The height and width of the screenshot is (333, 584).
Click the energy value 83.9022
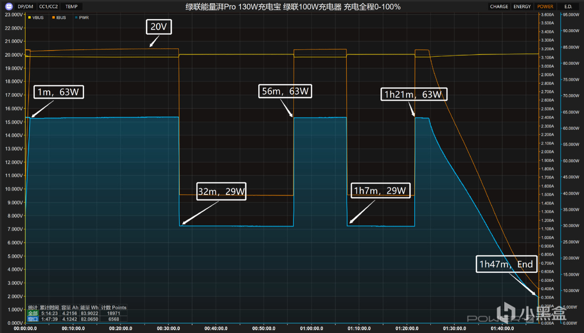[x=89, y=313]
